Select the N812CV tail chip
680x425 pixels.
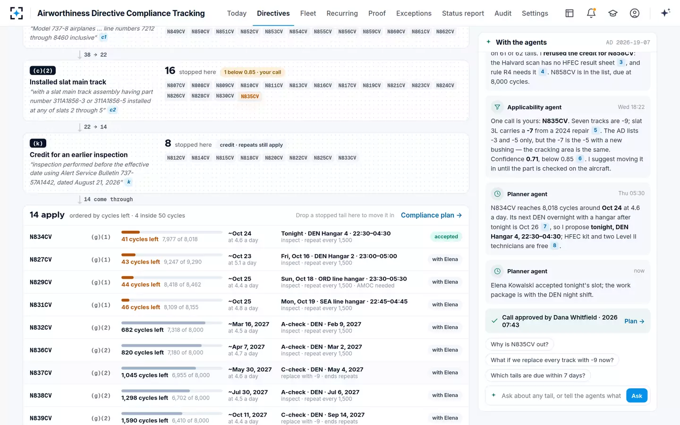[176, 158]
